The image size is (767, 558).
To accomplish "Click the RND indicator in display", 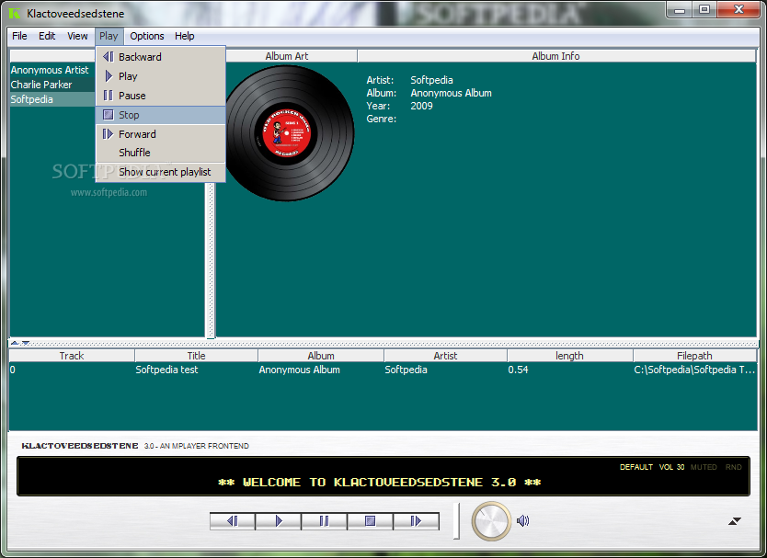I will (733, 467).
